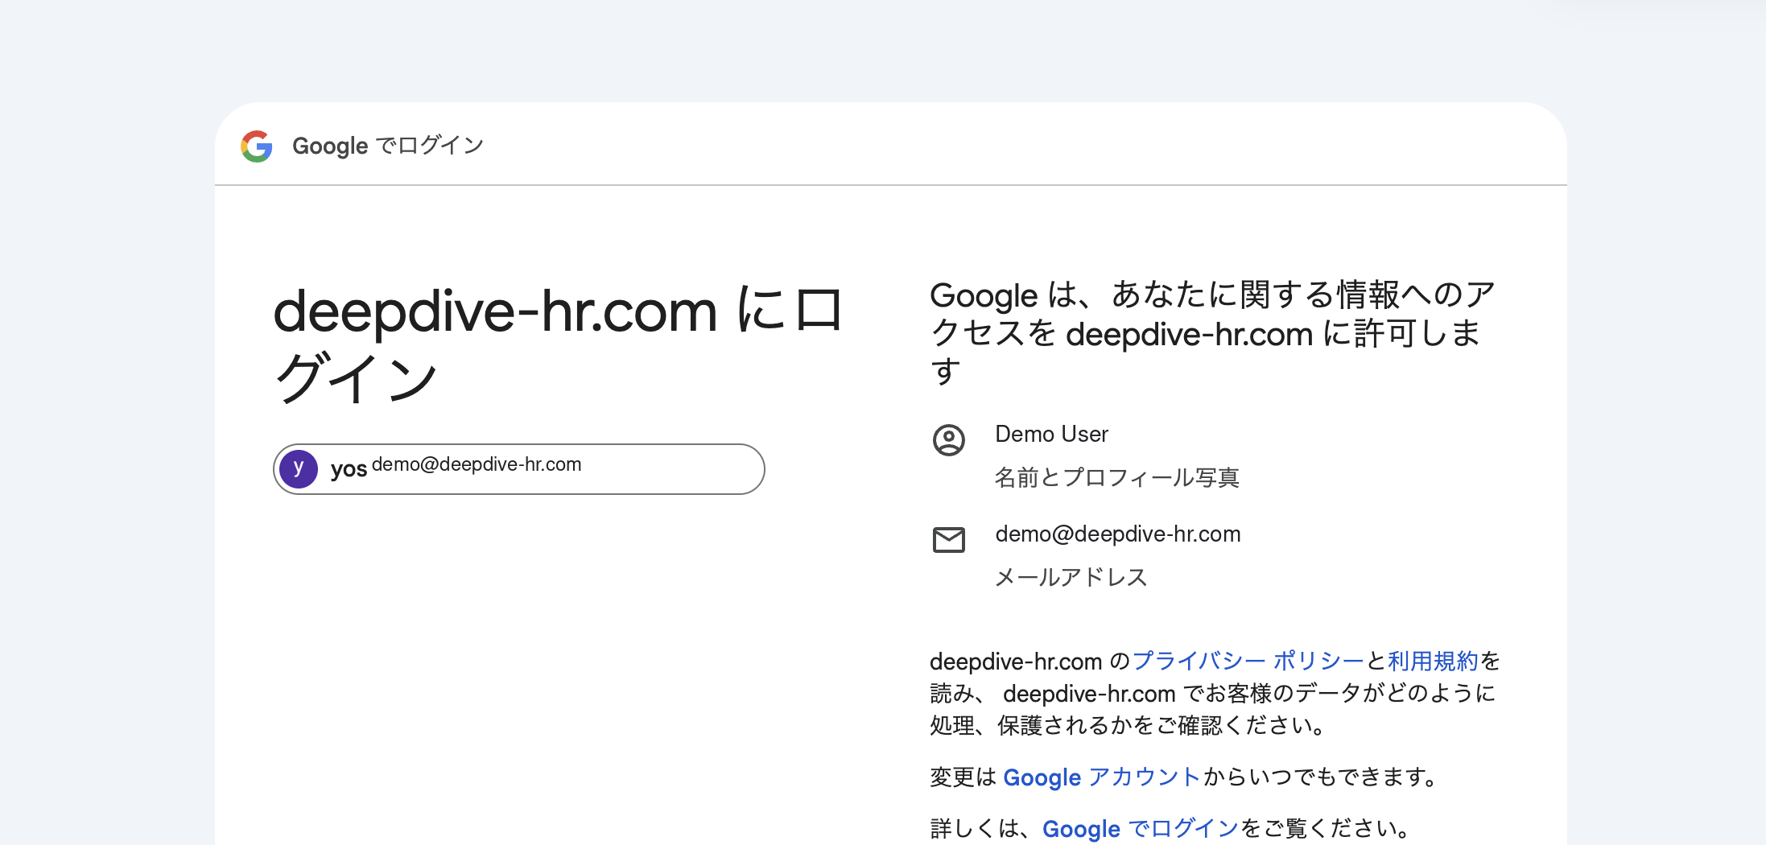The width and height of the screenshot is (1766, 845).
Task: Select the demo@deepdive-hr.com account chip
Action: [x=519, y=469]
